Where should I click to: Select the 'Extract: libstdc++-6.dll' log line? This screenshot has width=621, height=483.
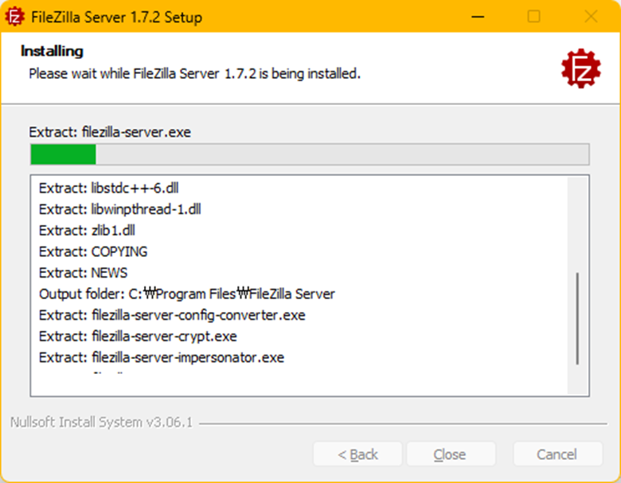coord(108,188)
